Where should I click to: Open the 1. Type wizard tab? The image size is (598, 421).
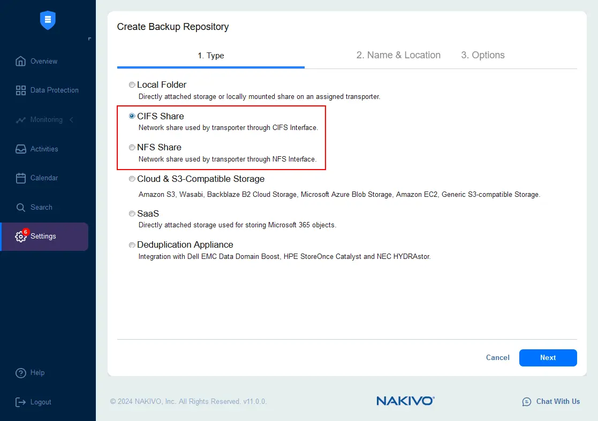(211, 56)
